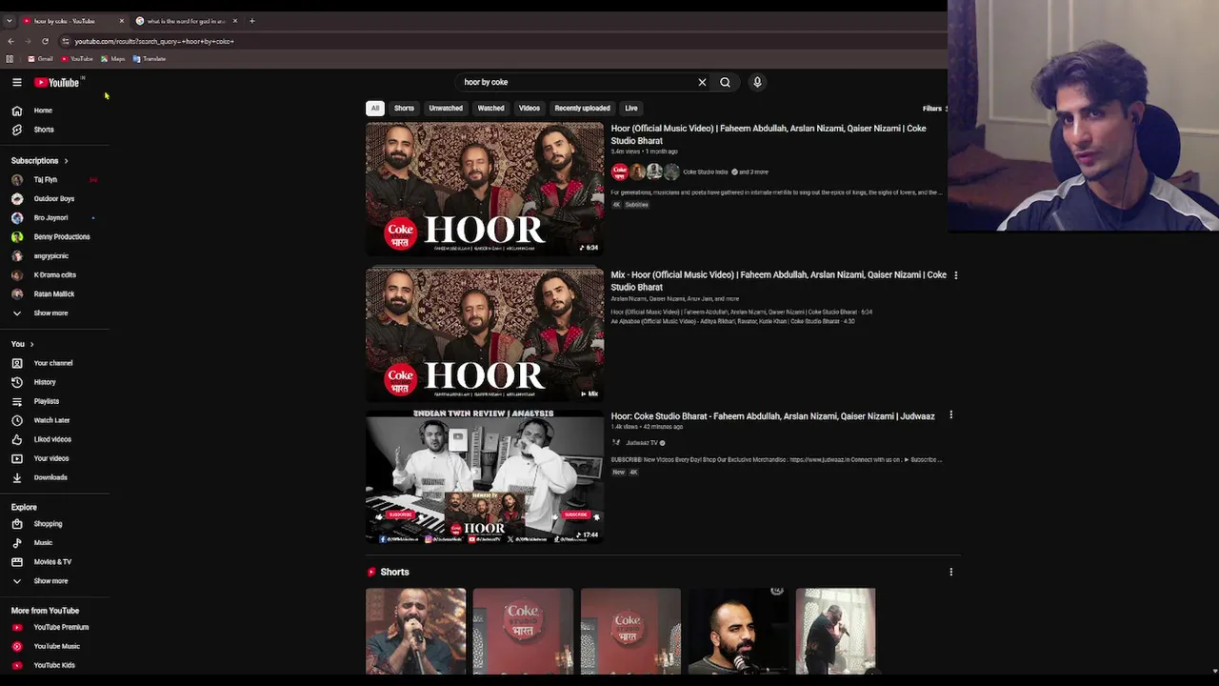This screenshot has height=686, width=1219.
Task: Expand the You section header
Action: (22, 344)
